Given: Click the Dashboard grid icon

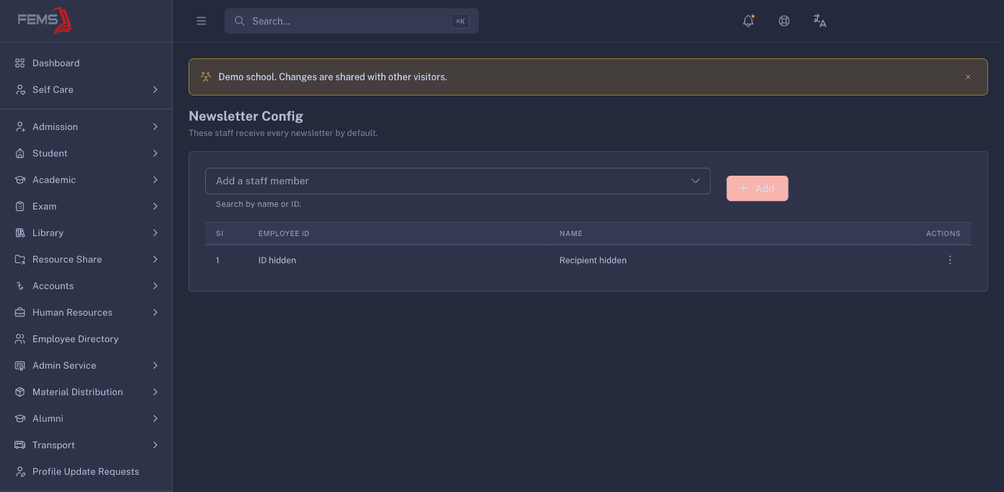Looking at the screenshot, I should (20, 63).
